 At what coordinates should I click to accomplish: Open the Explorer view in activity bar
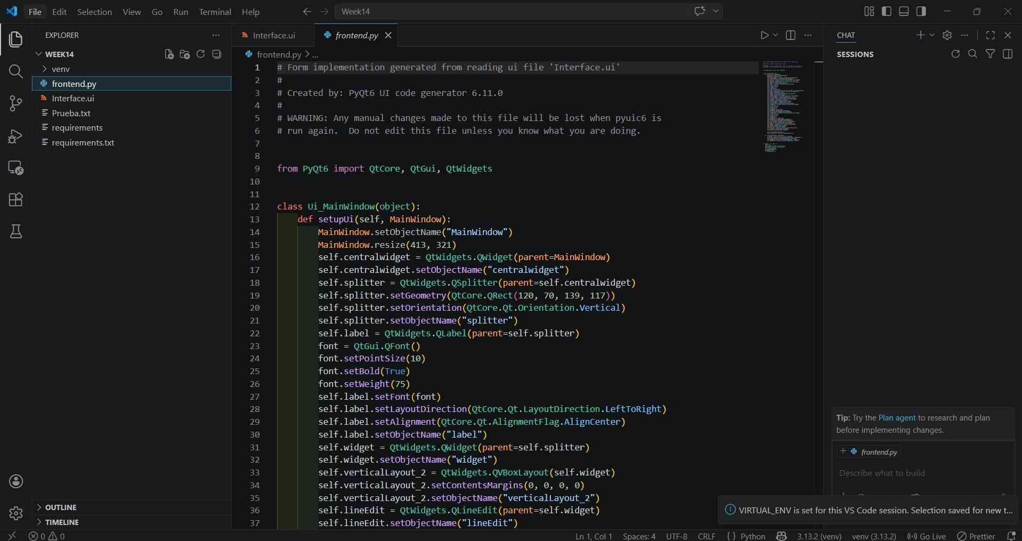pyautogui.click(x=16, y=39)
